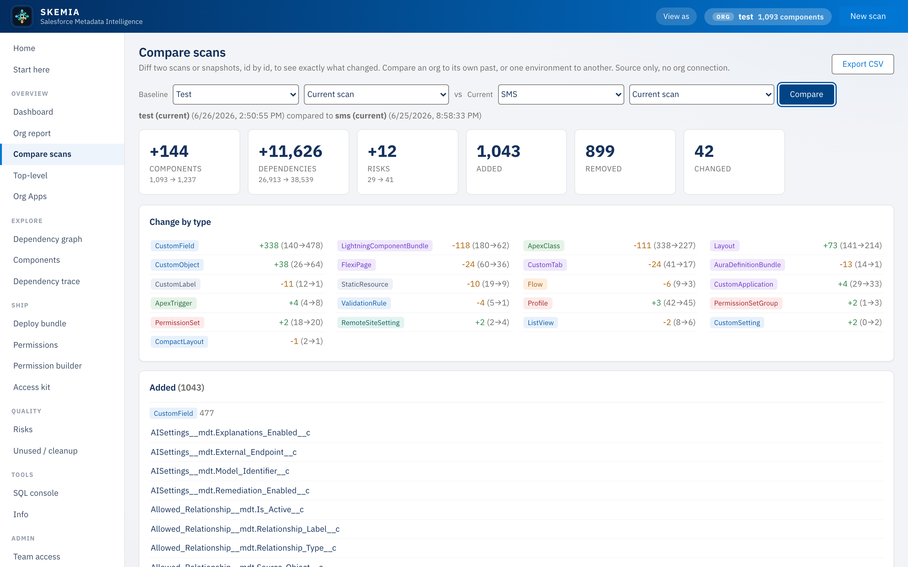Click the RemoteSiteSetting type tag
This screenshot has height=567, width=908.
[x=370, y=323]
